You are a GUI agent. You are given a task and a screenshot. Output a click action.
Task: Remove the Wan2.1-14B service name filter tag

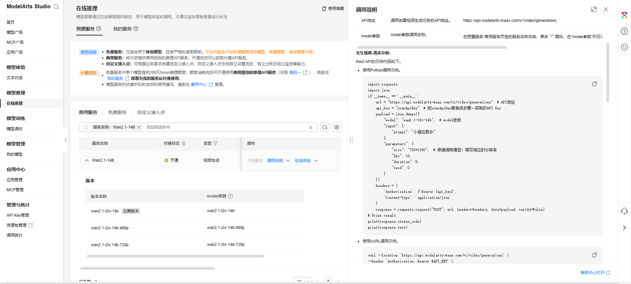coord(139,127)
